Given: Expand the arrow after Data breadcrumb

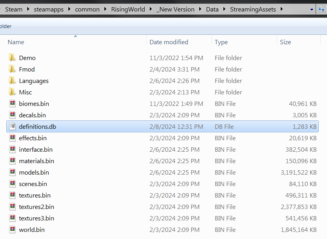Looking at the screenshot, I should [x=225, y=9].
